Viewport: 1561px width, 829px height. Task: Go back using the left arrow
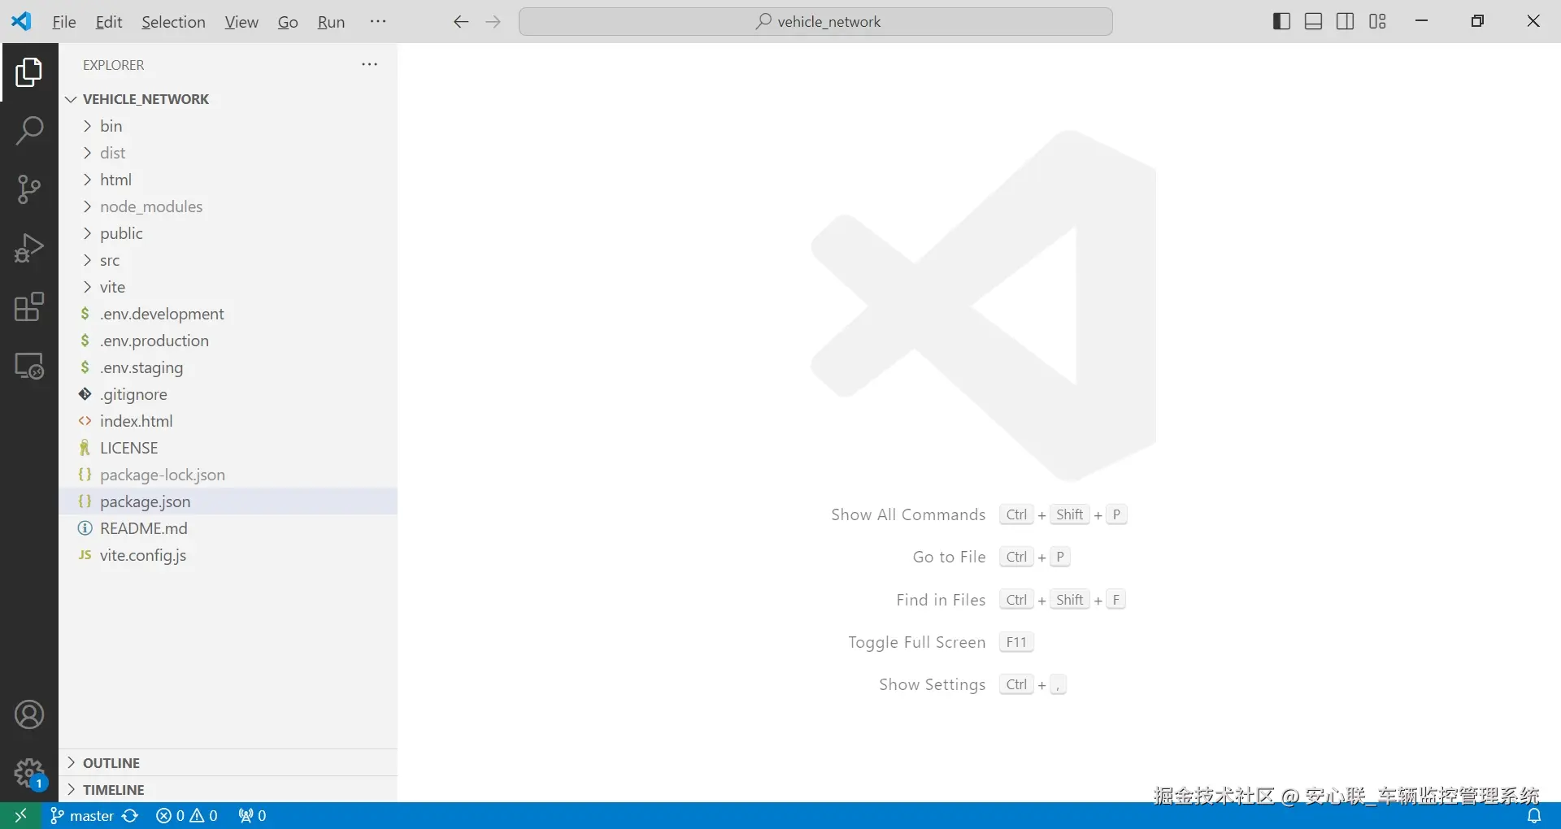click(461, 22)
